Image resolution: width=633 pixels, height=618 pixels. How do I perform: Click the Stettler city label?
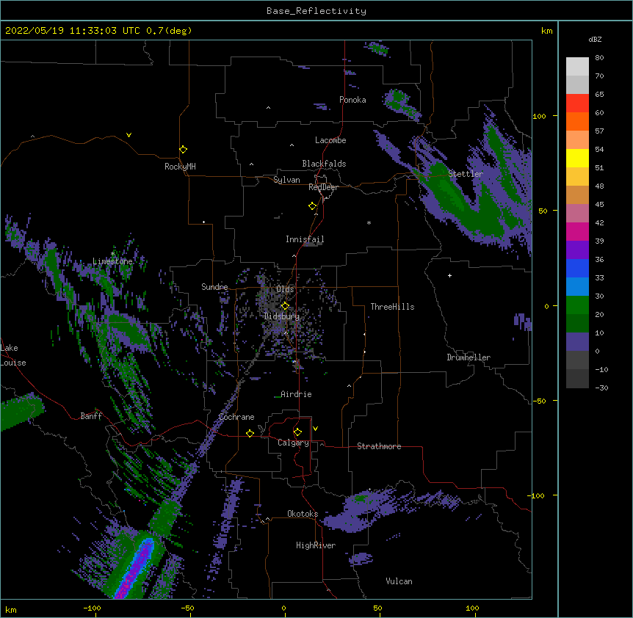click(466, 174)
